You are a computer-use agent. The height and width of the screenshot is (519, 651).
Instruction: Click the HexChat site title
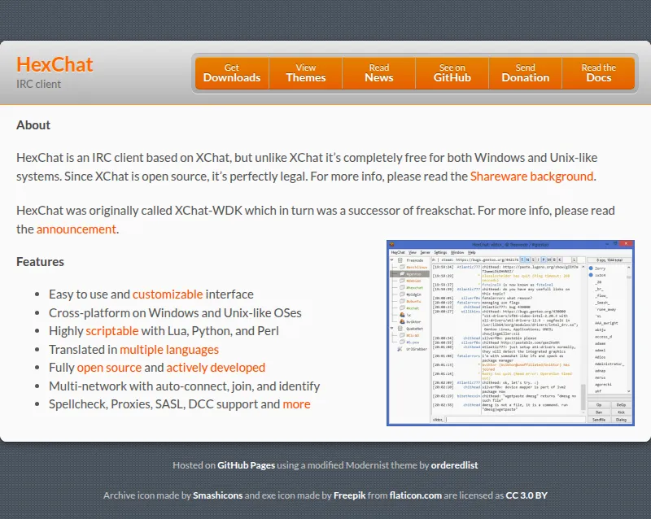(x=55, y=65)
